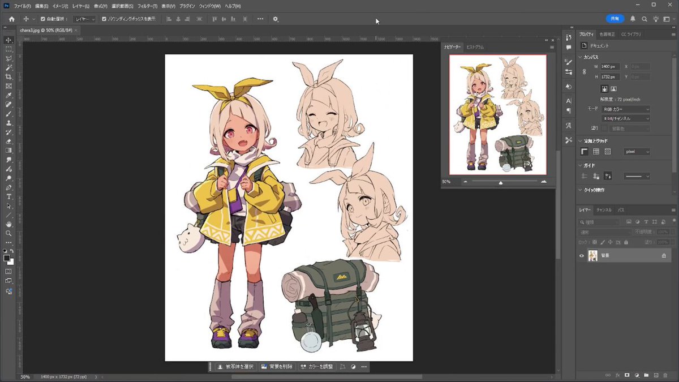This screenshot has width=679, height=382.
Task: Select the Crop tool
Action: 8,76
